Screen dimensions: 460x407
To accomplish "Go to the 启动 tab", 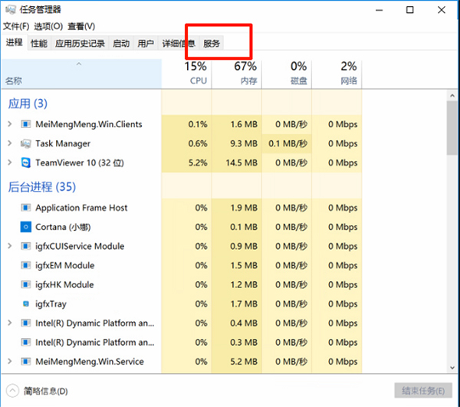I will 121,44.
